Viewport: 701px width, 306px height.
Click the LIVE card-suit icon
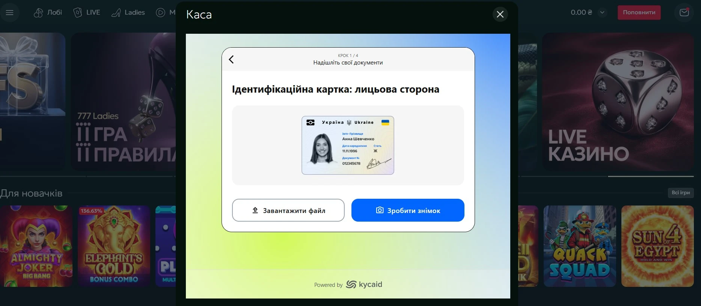pyautogui.click(x=78, y=12)
